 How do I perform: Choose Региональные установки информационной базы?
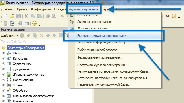point(115,71)
